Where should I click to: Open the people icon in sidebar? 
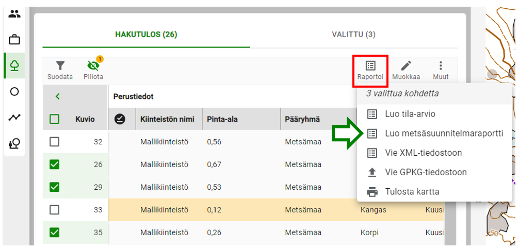click(14, 14)
